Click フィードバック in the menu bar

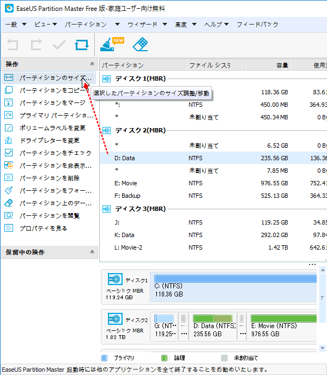point(257,25)
